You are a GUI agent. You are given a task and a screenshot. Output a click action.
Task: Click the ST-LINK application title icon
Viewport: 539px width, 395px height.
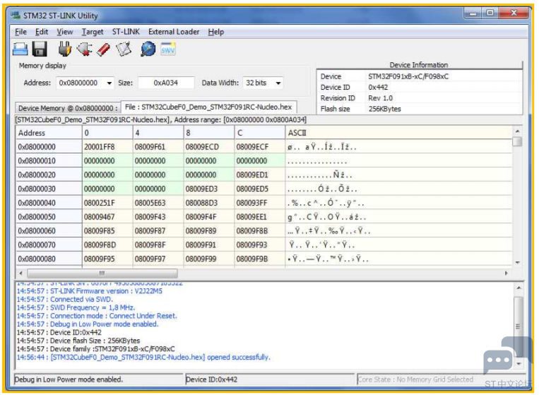15,15
